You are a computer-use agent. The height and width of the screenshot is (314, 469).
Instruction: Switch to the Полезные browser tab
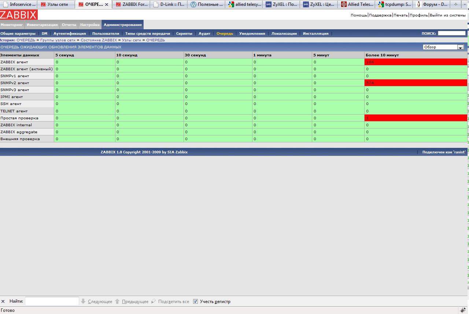point(206,4)
